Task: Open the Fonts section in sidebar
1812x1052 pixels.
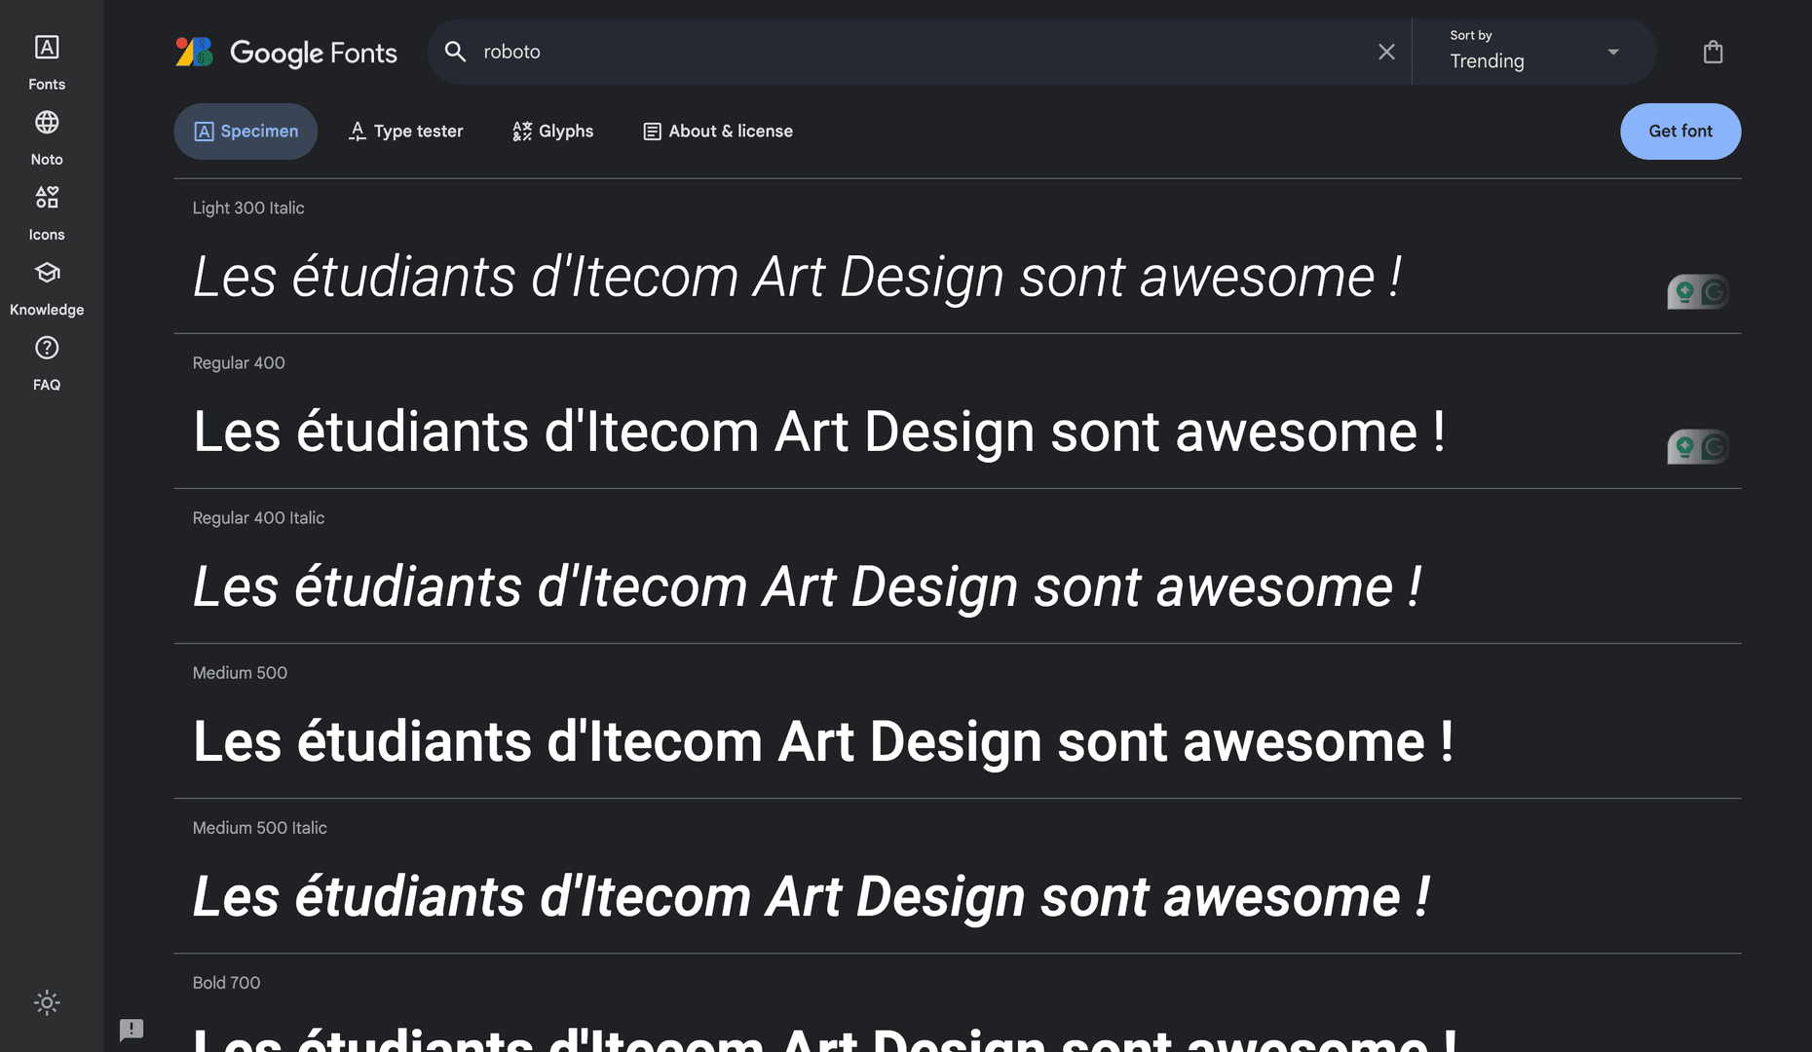Action: coord(47,62)
